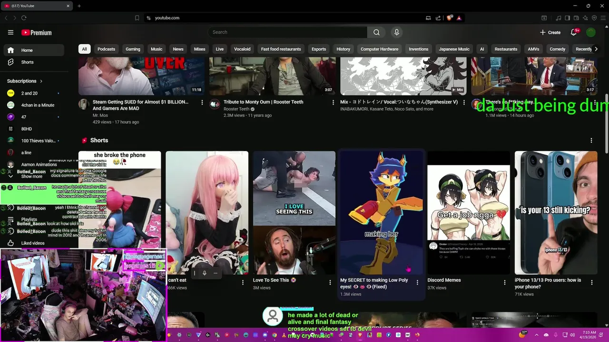Reload the page in the browser
Viewport: 609px width, 342px height.
tap(24, 18)
